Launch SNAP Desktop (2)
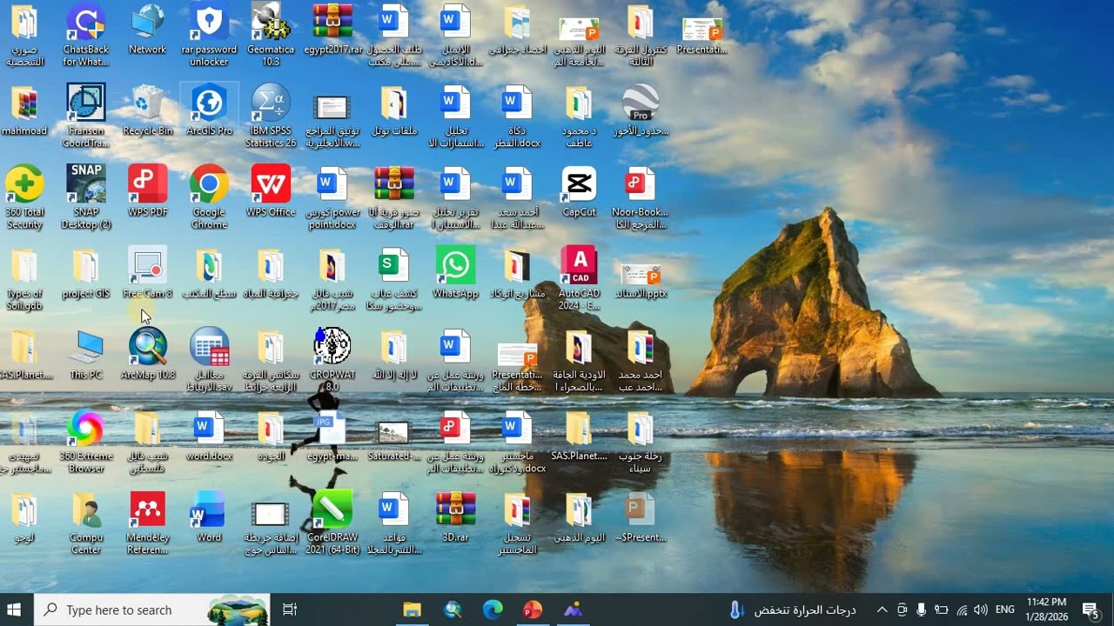1114x626 pixels. pos(86,197)
